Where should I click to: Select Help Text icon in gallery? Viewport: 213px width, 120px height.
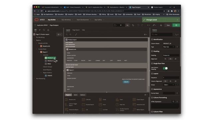click(x=117, y=105)
